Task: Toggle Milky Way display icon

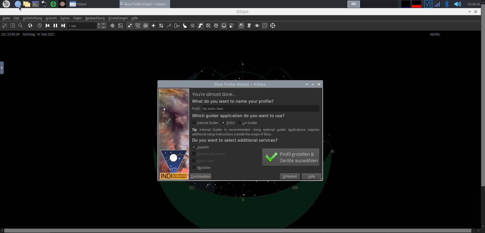Action: 200,26
